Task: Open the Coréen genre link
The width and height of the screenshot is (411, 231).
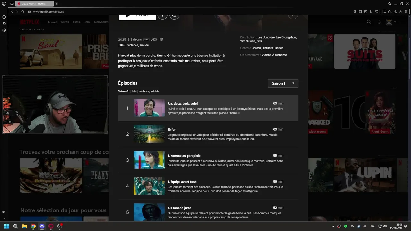Action: (256, 48)
